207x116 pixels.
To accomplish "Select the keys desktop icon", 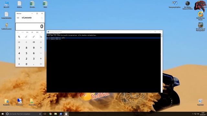I will point(6,26).
